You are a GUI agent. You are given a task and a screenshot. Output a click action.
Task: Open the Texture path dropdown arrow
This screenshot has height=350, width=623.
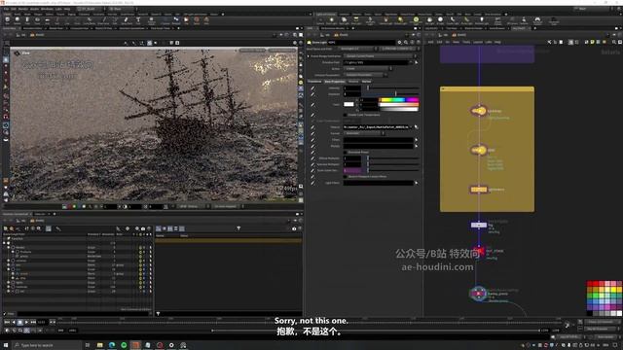coord(411,127)
